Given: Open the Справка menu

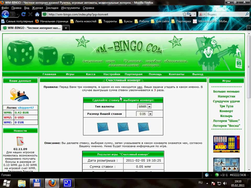Looking at the screenshot, I should pyautogui.click(x=88, y=8).
